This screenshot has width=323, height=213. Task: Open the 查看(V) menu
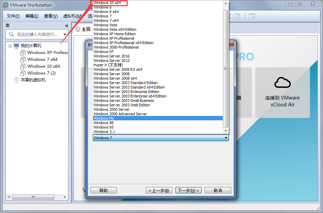pos(51,16)
